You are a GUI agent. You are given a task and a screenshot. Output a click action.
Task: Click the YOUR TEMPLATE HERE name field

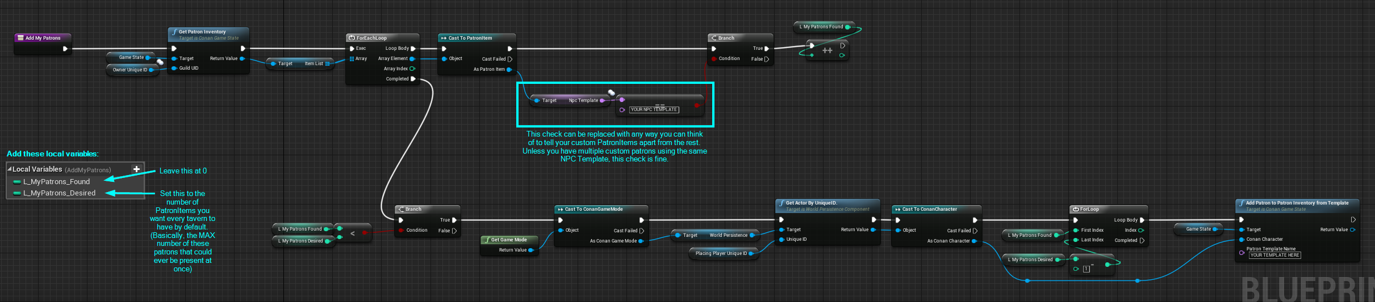(1274, 256)
